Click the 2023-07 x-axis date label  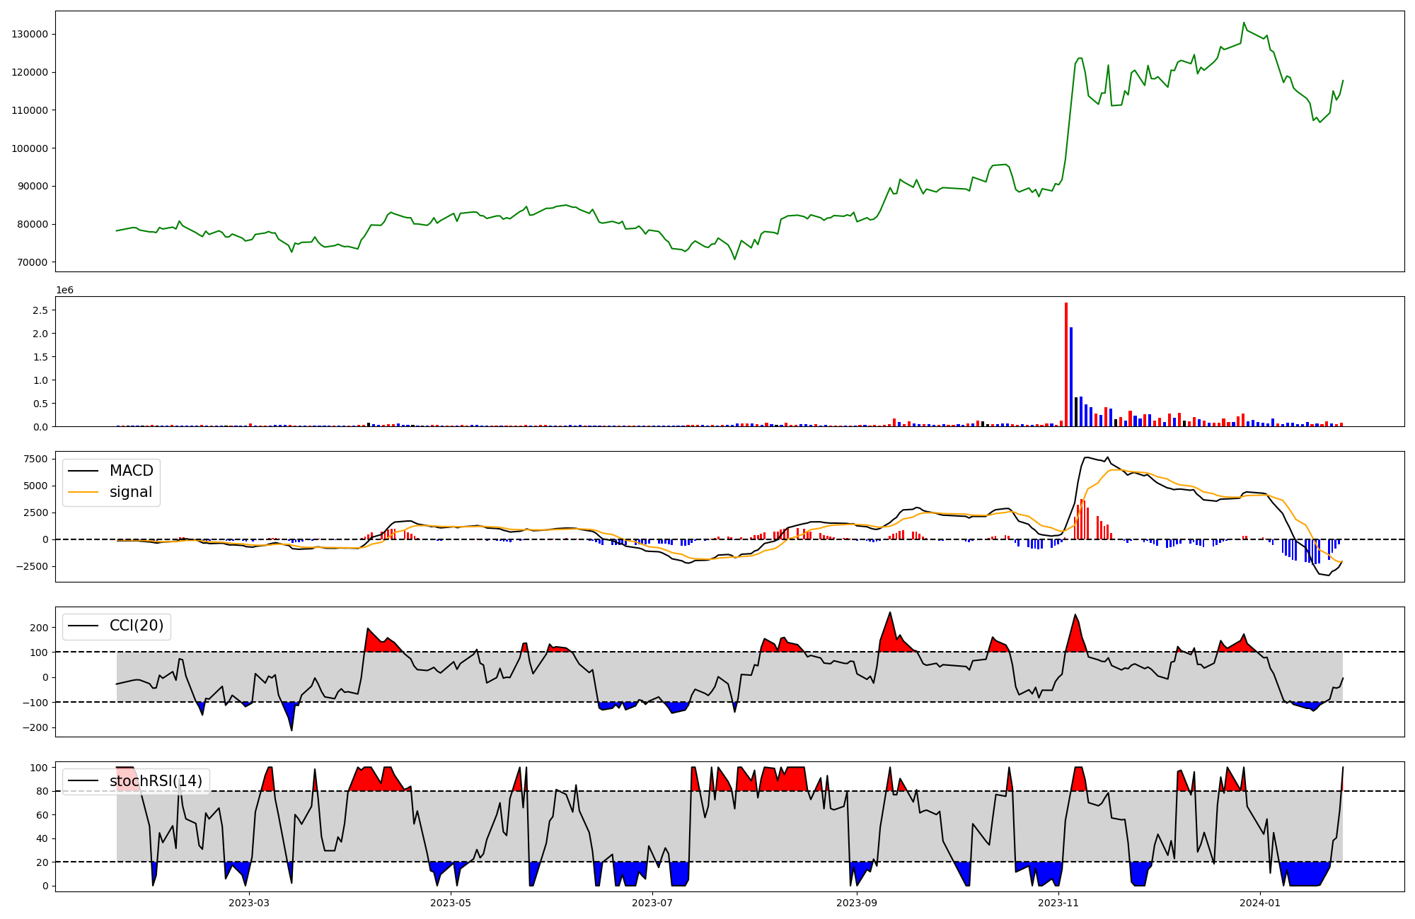(x=652, y=903)
